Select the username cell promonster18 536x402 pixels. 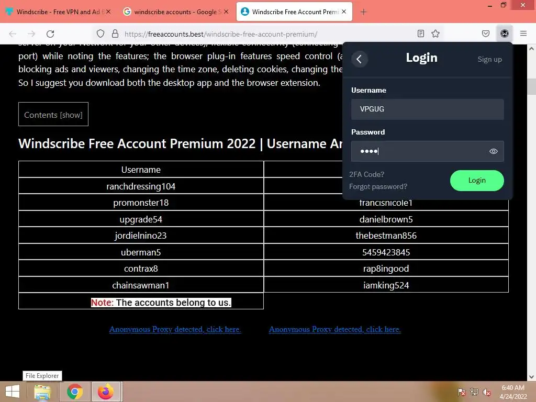(x=141, y=203)
